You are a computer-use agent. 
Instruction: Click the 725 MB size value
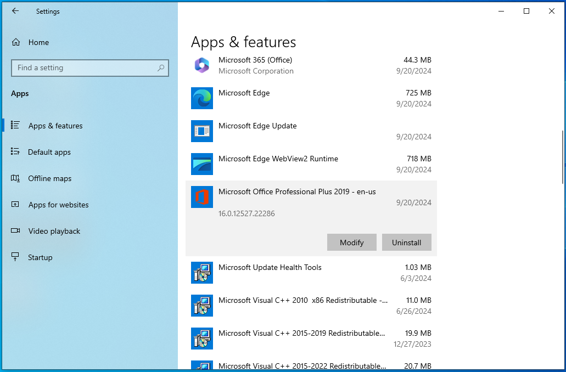coord(418,93)
